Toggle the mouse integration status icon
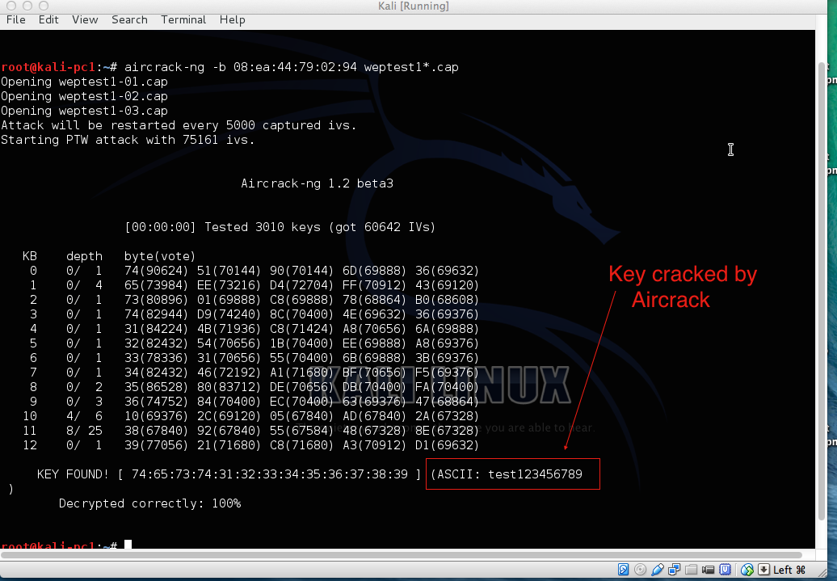The width and height of the screenshot is (837, 581). pyautogui.click(x=747, y=570)
